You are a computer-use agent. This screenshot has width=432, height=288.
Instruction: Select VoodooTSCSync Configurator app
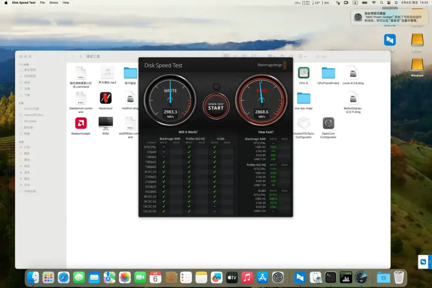[x=303, y=128]
